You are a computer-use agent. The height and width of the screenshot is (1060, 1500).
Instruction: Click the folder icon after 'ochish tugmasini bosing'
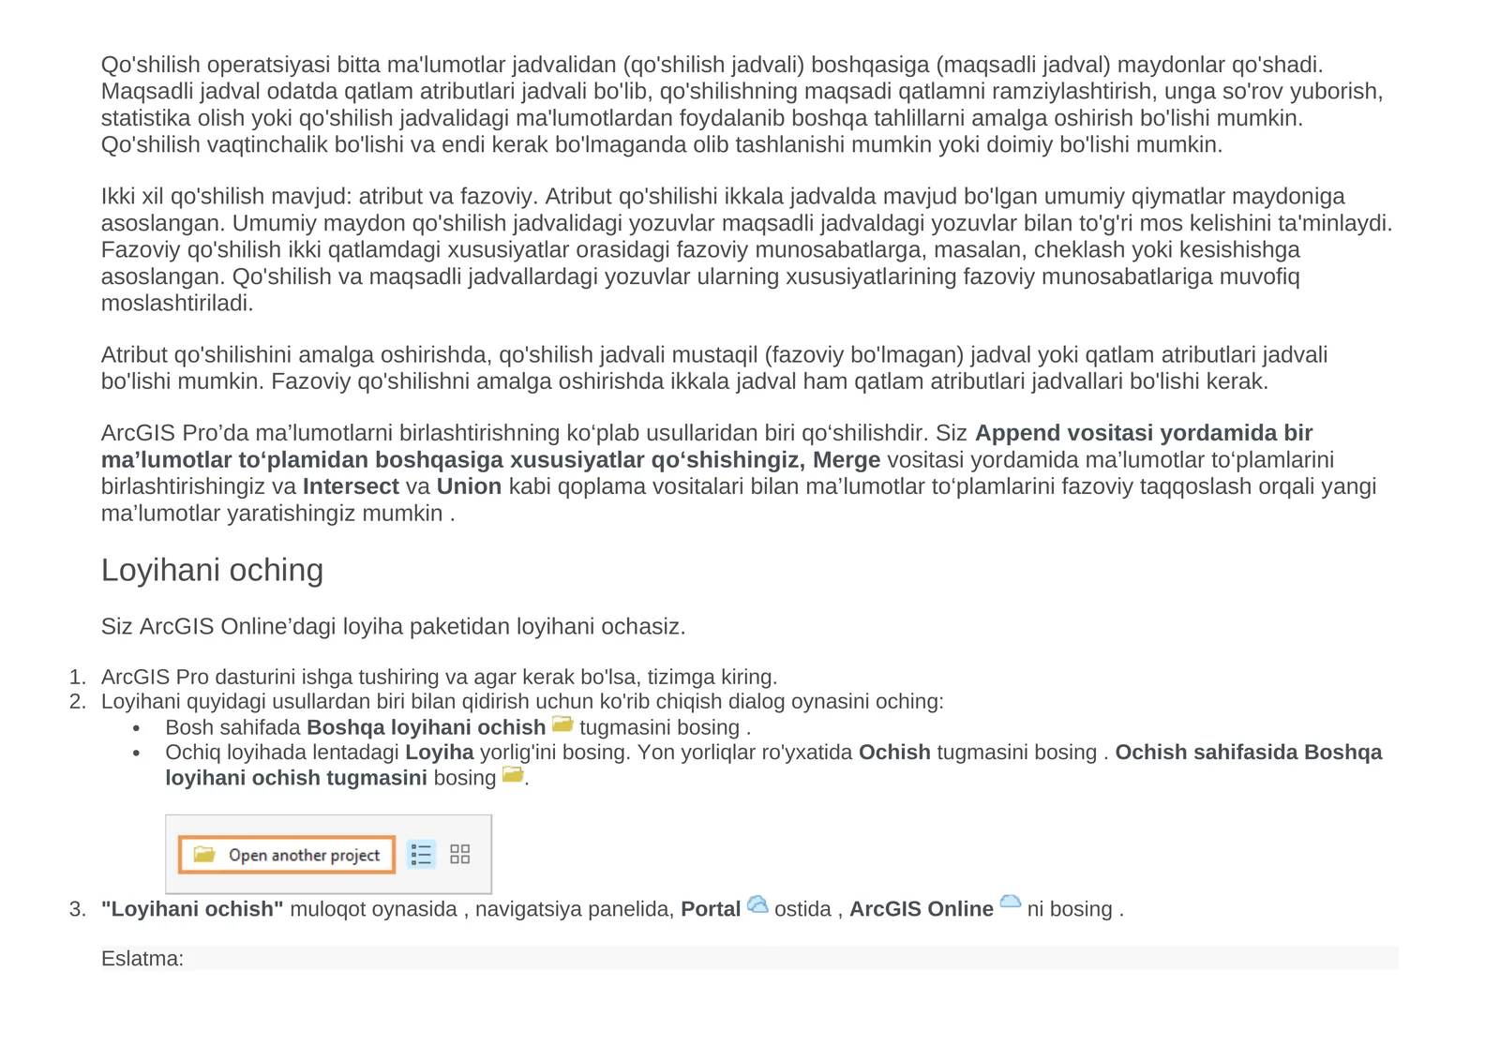513,774
